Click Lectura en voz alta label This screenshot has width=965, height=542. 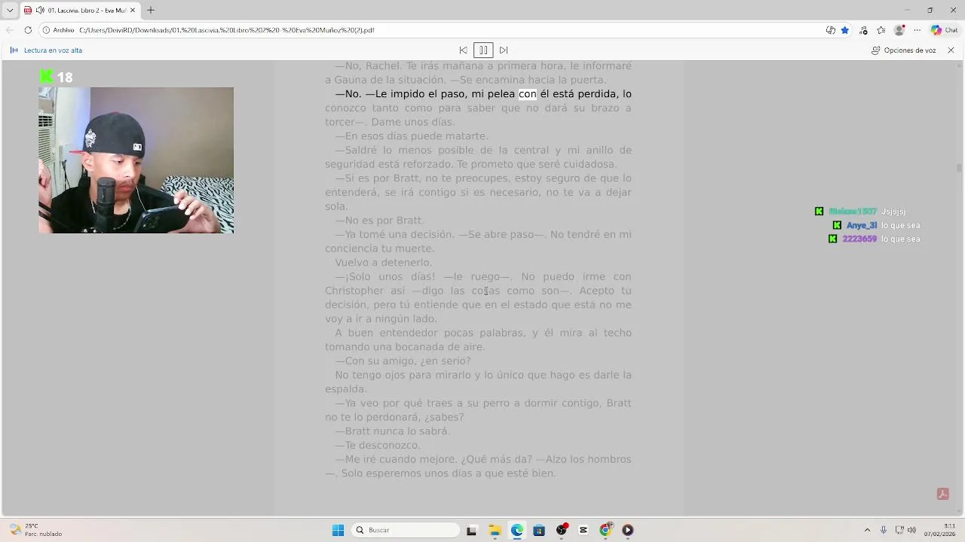(53, 50)
